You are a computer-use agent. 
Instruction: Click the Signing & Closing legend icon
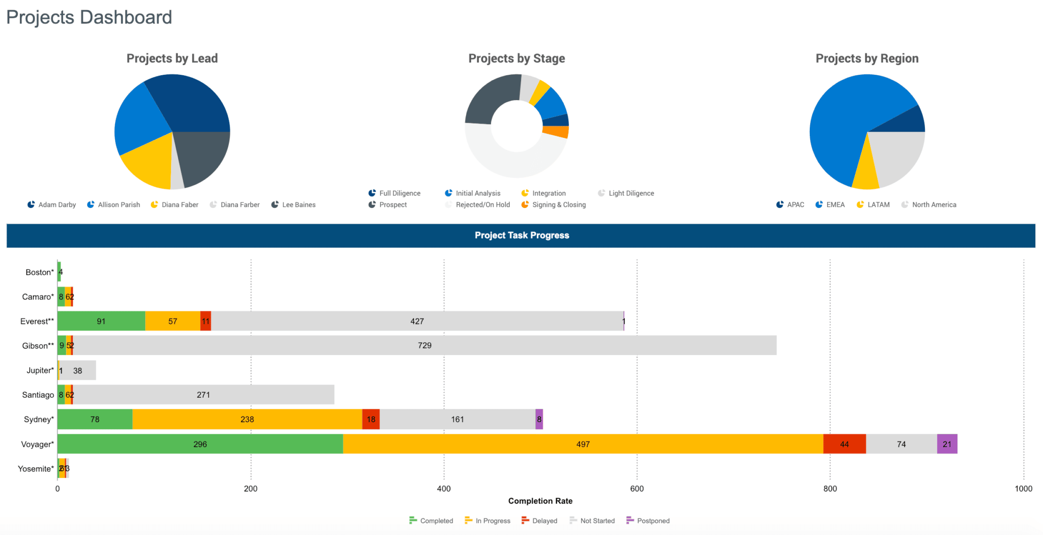pyautogui.click(x=525, y=204)
